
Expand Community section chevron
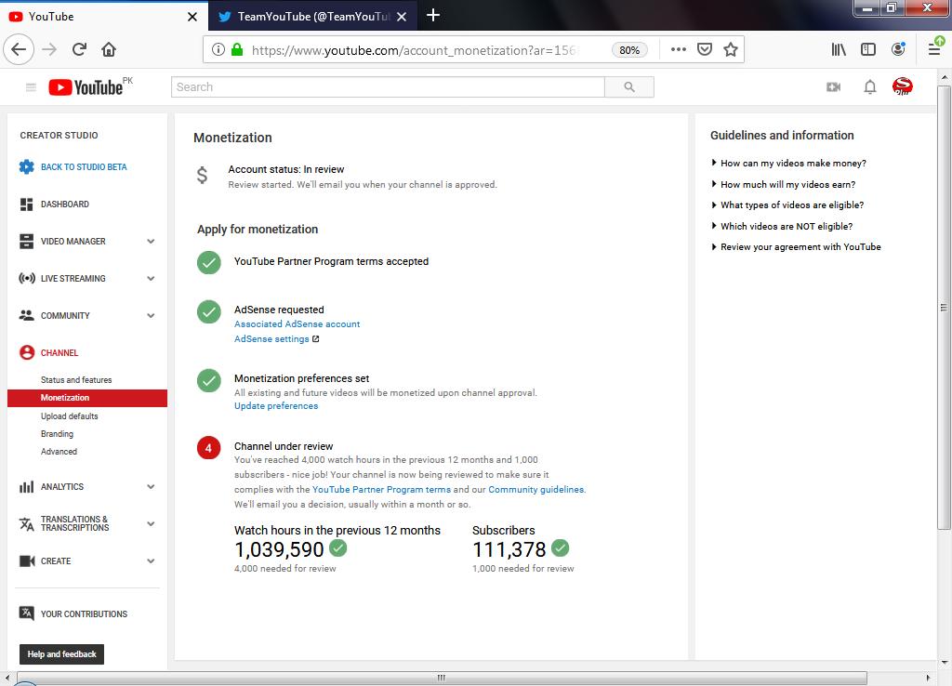pyautogui.click(x=151, y=315)
